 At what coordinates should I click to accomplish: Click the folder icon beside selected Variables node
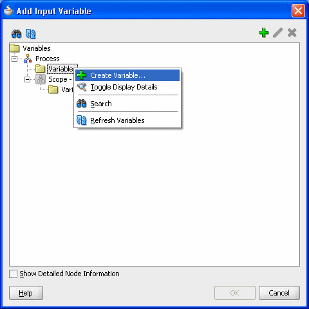tap(41, 69)
